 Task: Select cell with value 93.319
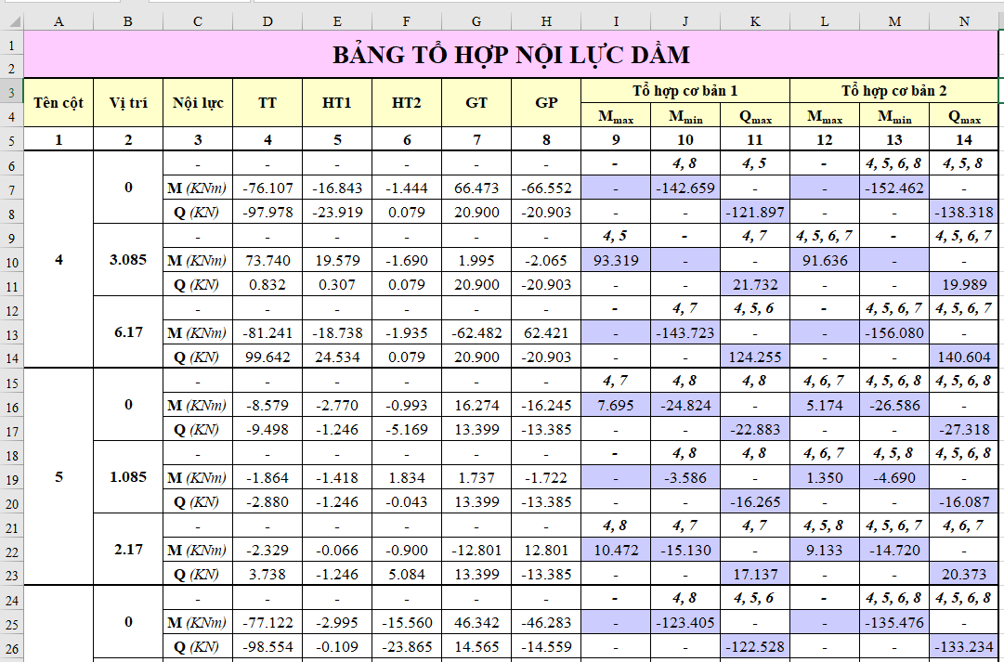tap(616, 261)
